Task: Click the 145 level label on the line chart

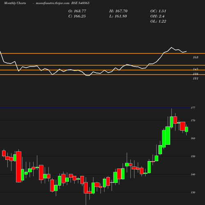Action: 196,69
